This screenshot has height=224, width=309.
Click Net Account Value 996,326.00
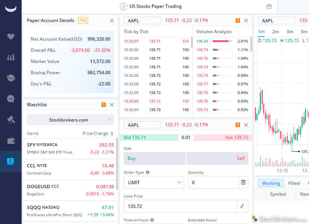click(x=99, y=39)
